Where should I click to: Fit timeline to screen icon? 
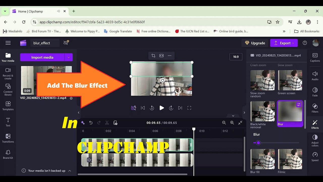pyautogui.click(x=240, y=123)
